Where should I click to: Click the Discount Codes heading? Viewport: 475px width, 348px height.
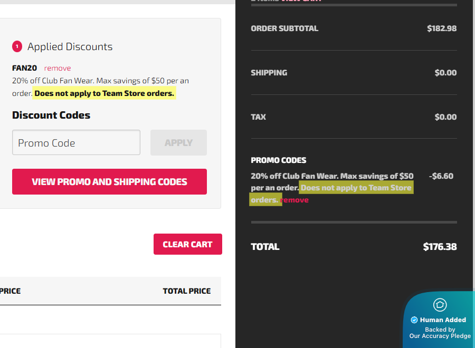[51, 115]
